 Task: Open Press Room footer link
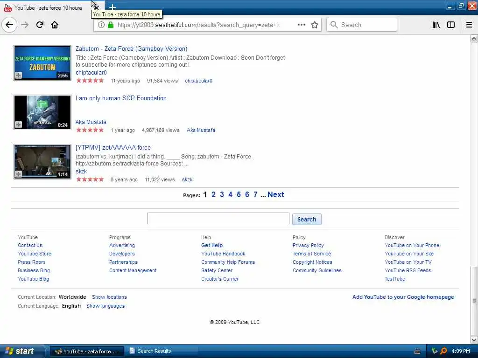pyautogui.click(x=31, y=262)
